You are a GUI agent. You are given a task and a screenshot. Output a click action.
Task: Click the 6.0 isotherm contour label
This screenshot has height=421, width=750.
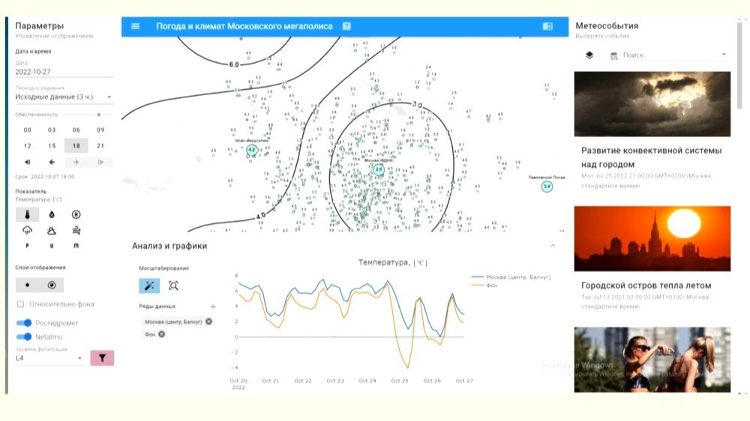pos(234,64)
